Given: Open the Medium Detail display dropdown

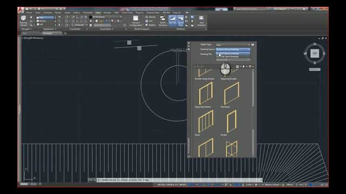Looking at the screenshot, I should pyautogui.click(x=272, y=185).
